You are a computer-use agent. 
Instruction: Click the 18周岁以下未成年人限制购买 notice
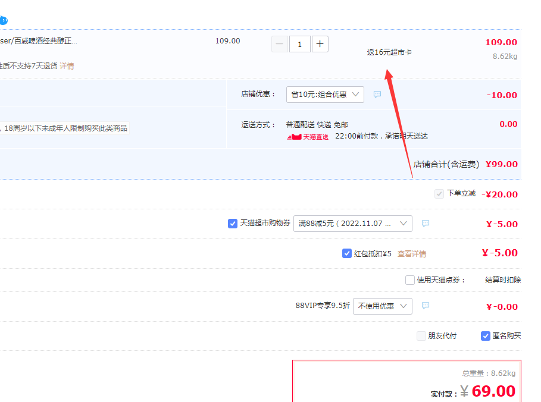(x=64, y=128)
